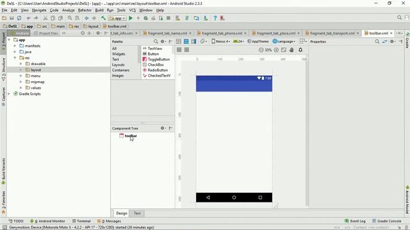This screenshot has height=230, width=410.
Task: Click the Properties panel search icon
Action: coord(377,42)
